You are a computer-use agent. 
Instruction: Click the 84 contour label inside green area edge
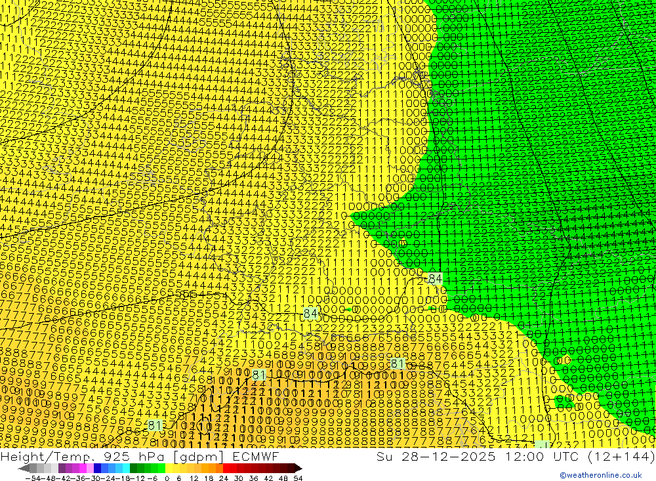pos(435,278)
